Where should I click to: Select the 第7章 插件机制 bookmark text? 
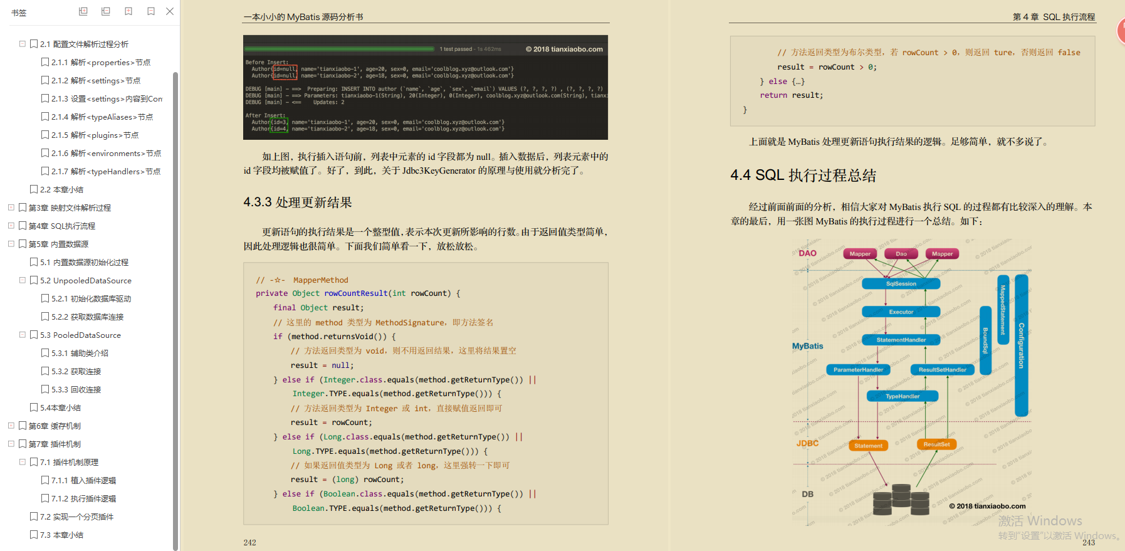[55, 444]
